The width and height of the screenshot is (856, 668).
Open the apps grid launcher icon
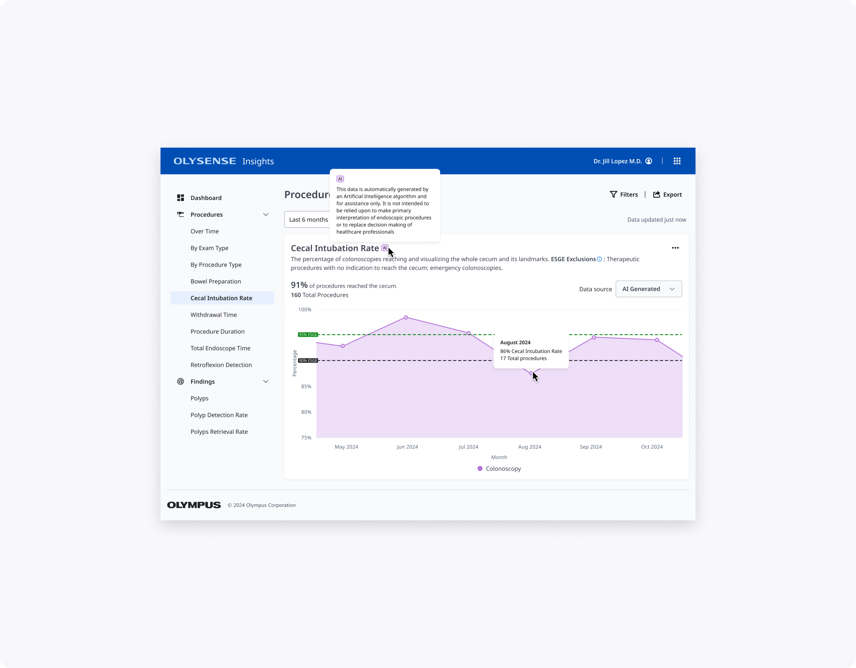[677, 161]
